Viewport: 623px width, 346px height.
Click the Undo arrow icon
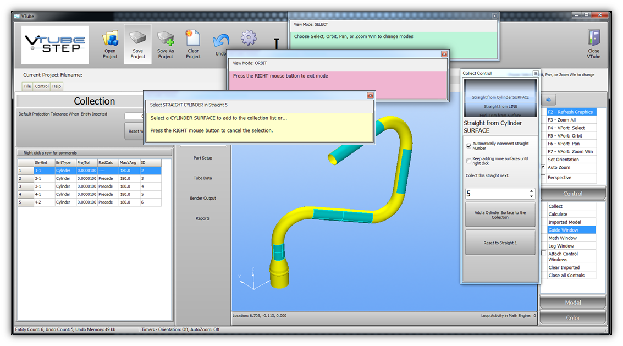tap(221, 41)
